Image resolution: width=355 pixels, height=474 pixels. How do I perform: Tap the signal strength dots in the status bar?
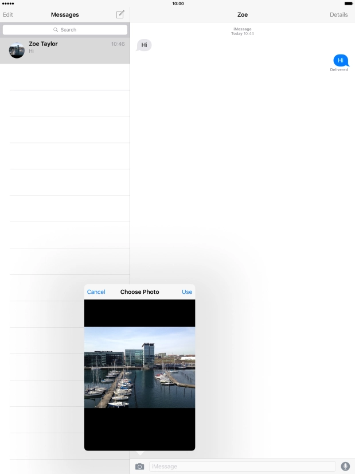8,3
